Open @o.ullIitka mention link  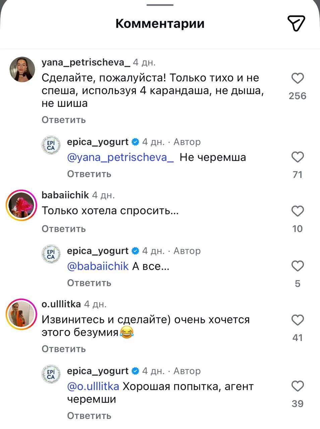click(x=93, y=386)
